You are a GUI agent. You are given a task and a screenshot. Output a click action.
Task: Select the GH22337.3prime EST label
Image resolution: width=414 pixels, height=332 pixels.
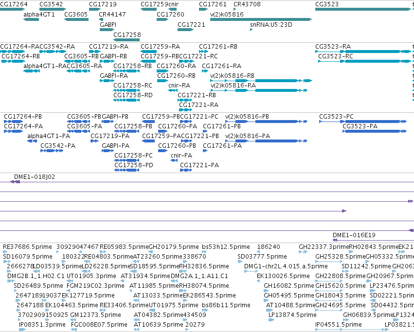click(x=324, y=247)
